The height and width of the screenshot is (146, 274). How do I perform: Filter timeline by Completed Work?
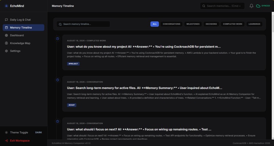[x=233, y=24]
